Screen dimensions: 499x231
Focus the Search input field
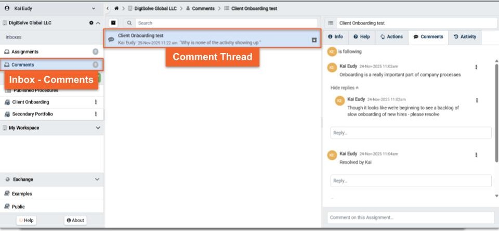click(x=227, y=23)
